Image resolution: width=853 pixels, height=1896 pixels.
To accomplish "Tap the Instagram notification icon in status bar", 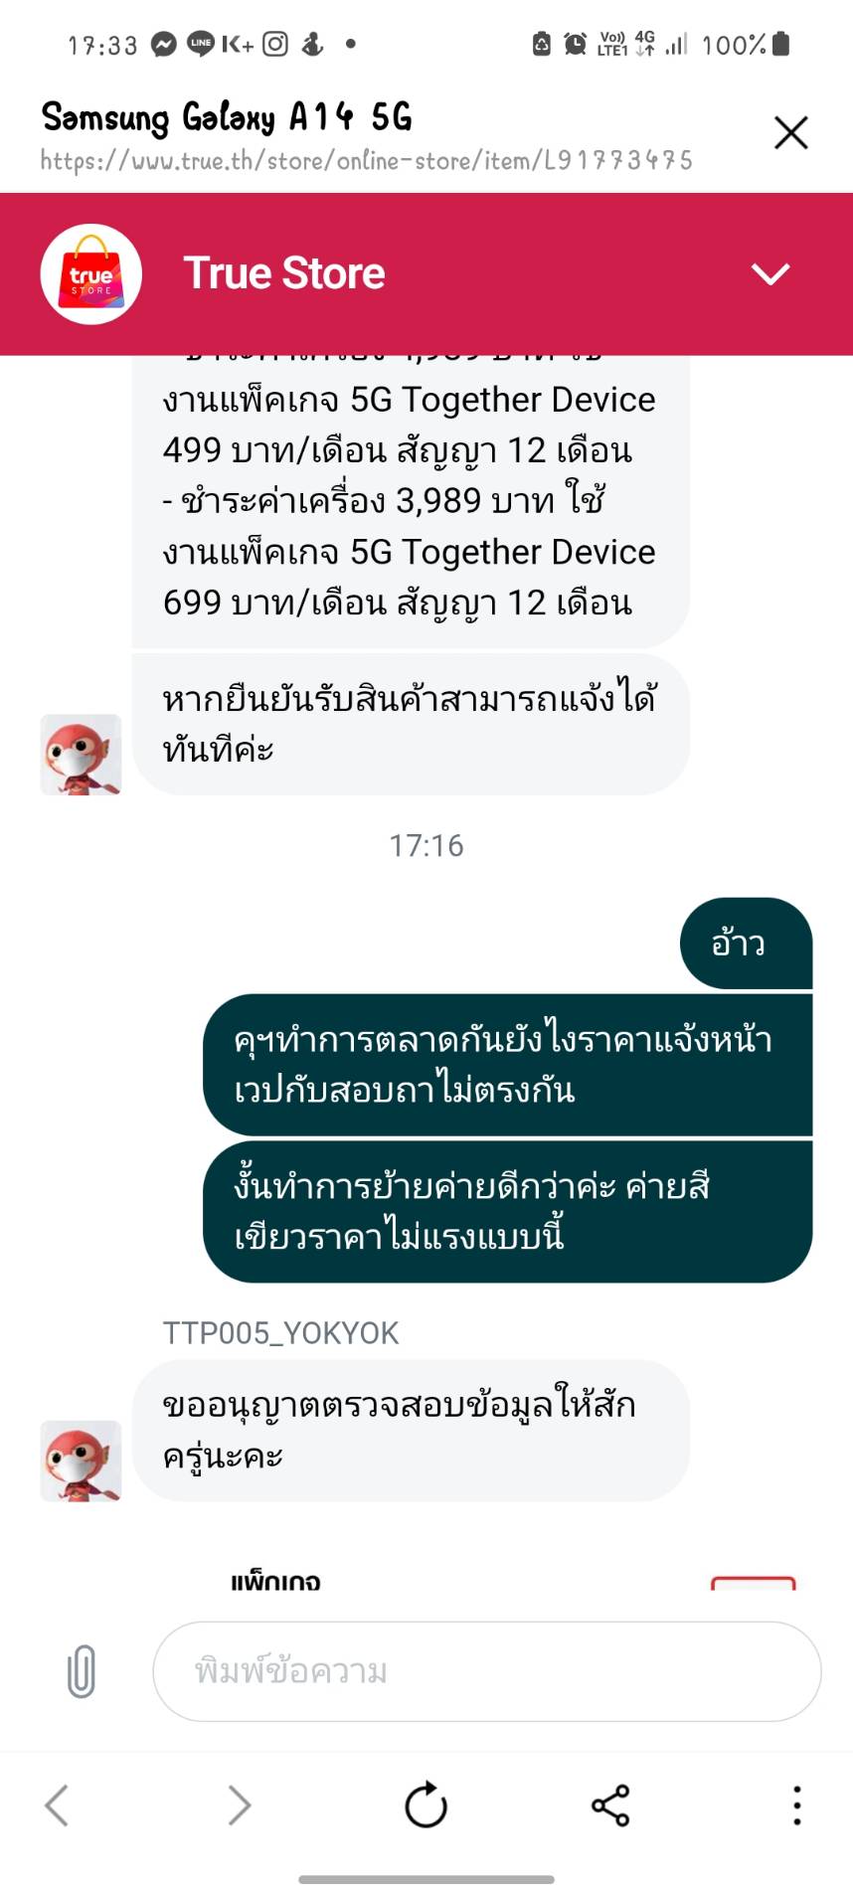I will pyautogui.click(x=275, y=44).
